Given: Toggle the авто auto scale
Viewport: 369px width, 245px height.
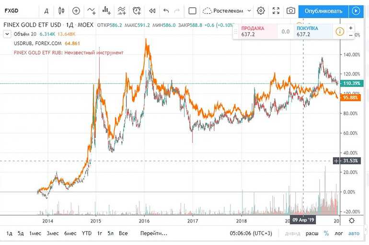Looking at the screenshot, I should (354, 233).
